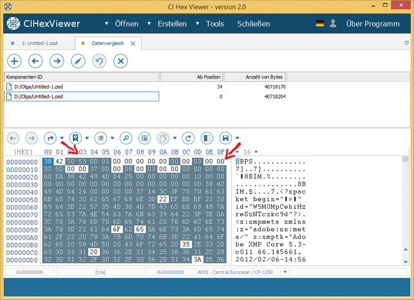Click the highlighted byte 35 in row 000000B0

coord(186,244)
